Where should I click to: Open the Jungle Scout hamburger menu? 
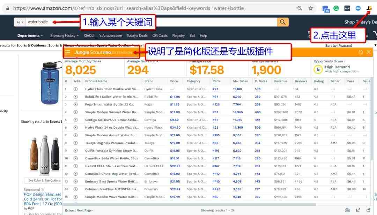tap(68, 52)
